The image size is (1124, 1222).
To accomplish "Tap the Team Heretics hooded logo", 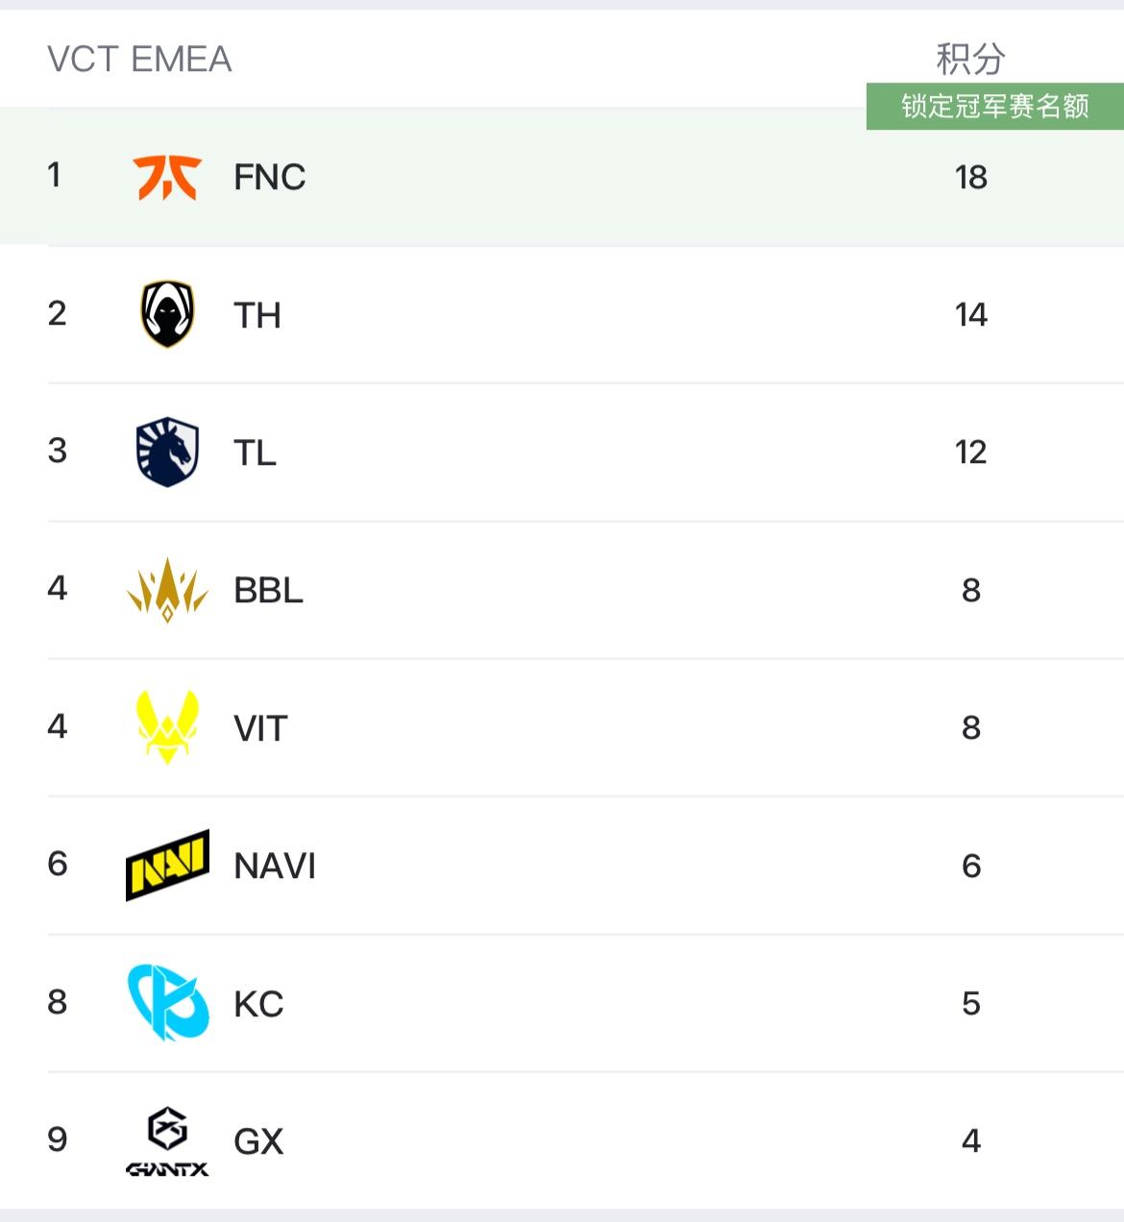I will tap(167, 314).
